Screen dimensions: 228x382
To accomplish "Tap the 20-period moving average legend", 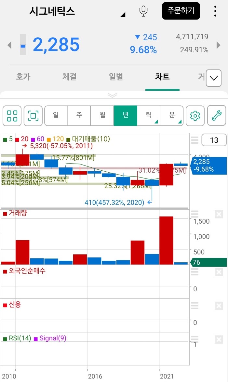I will (22, 139).
